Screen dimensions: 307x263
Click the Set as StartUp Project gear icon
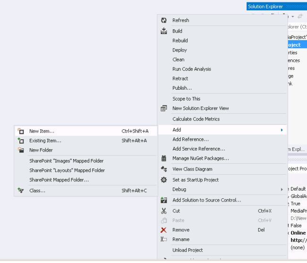point(164,180)
